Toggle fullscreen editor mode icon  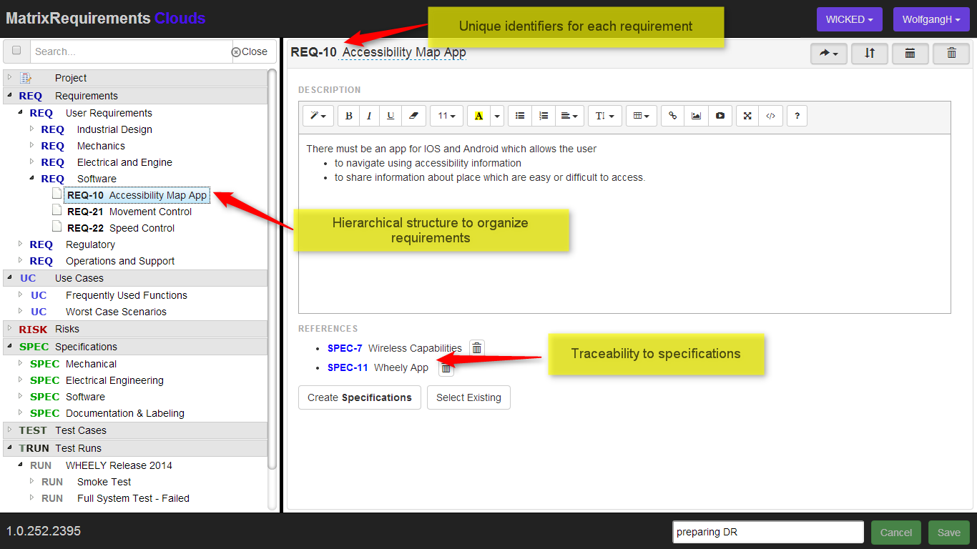pos(747,116)
